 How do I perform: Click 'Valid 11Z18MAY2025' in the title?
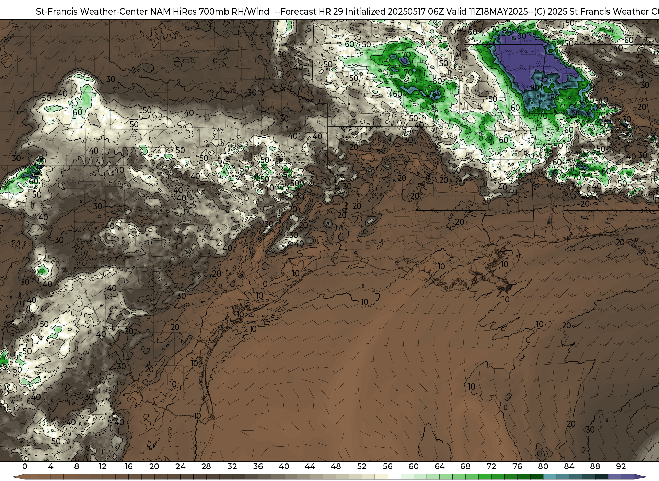487,12
